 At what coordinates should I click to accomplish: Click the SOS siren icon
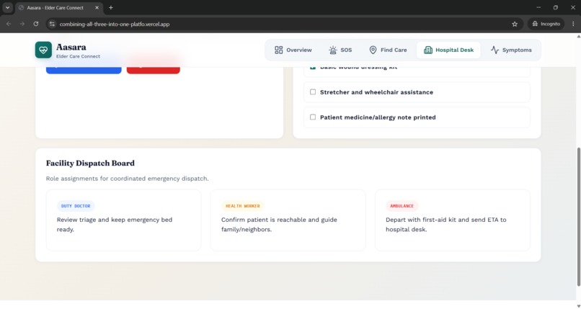click(333, 50)
